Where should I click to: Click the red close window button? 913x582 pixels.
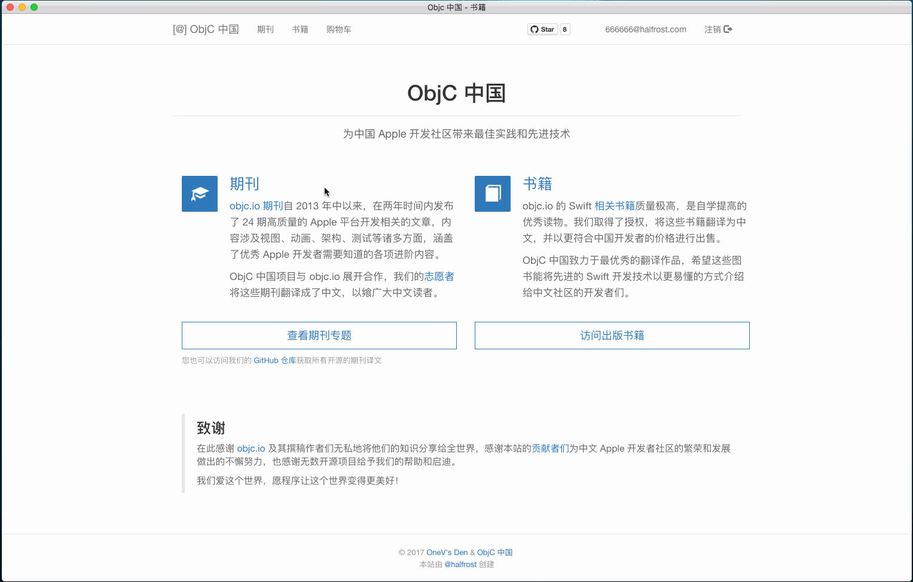[10, 7]
